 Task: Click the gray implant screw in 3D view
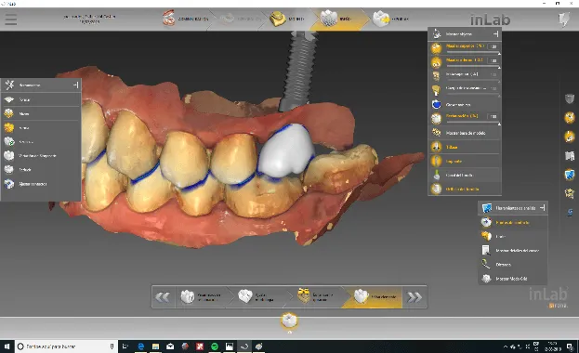pos(299,71)
